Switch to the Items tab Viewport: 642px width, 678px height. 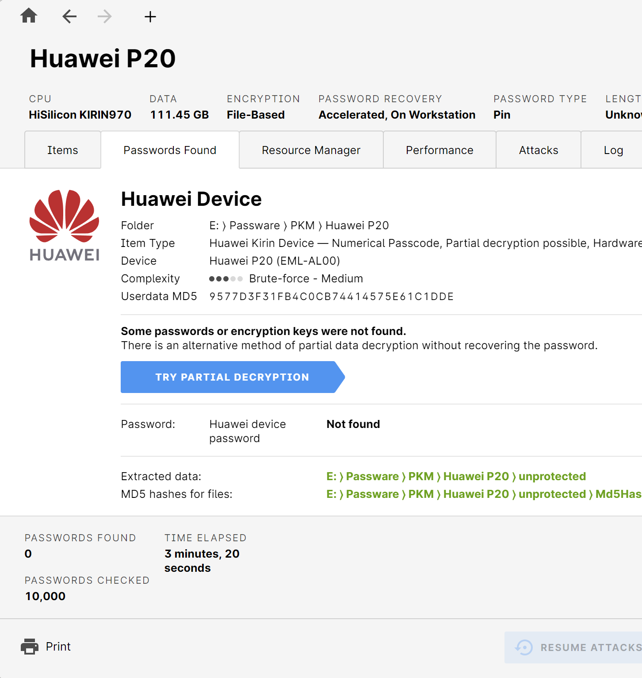pyautogui.click(x=63, y=150)
